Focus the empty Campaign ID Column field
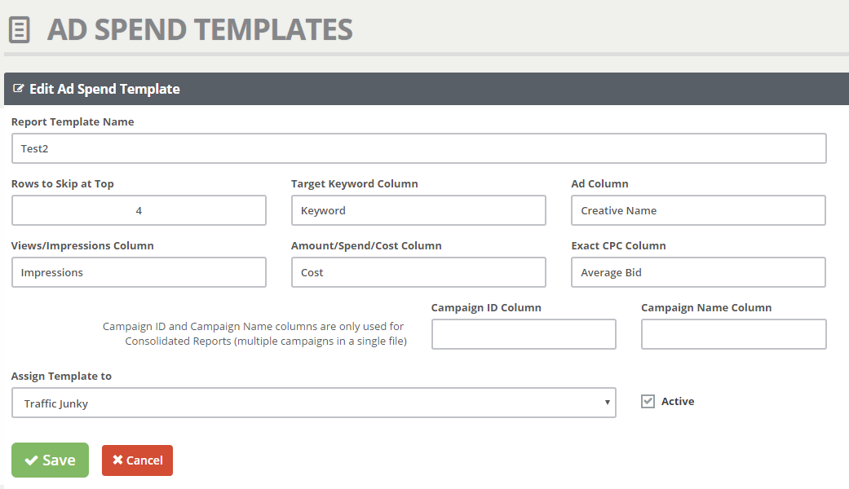Screen dimensions: 849x489 524,334
